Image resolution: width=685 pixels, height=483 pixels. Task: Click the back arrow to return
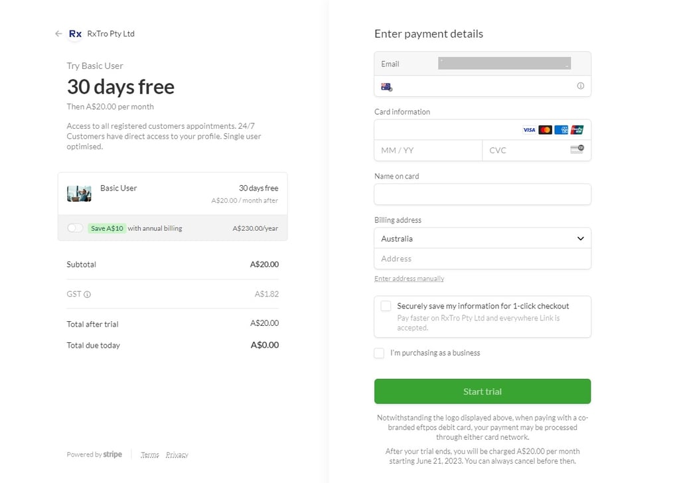pos(58,33)
